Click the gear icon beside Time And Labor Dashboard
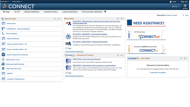Viewport: 190px width, 107px height. 105,12
